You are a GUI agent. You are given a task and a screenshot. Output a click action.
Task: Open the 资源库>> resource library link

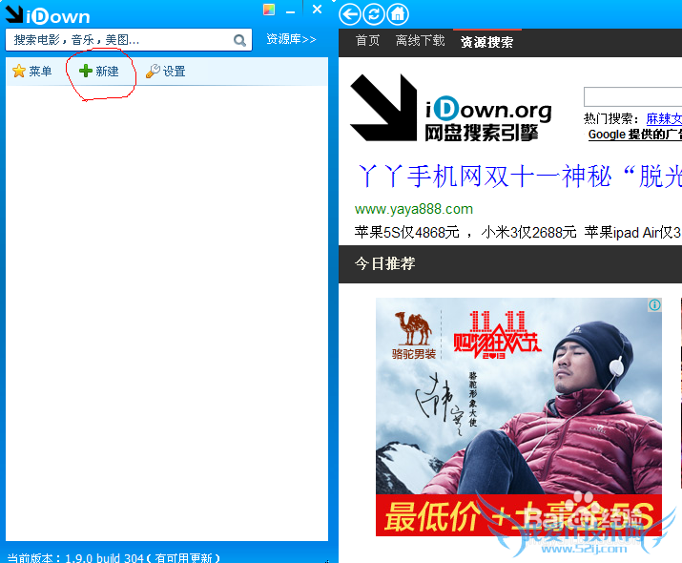point(291,39)
